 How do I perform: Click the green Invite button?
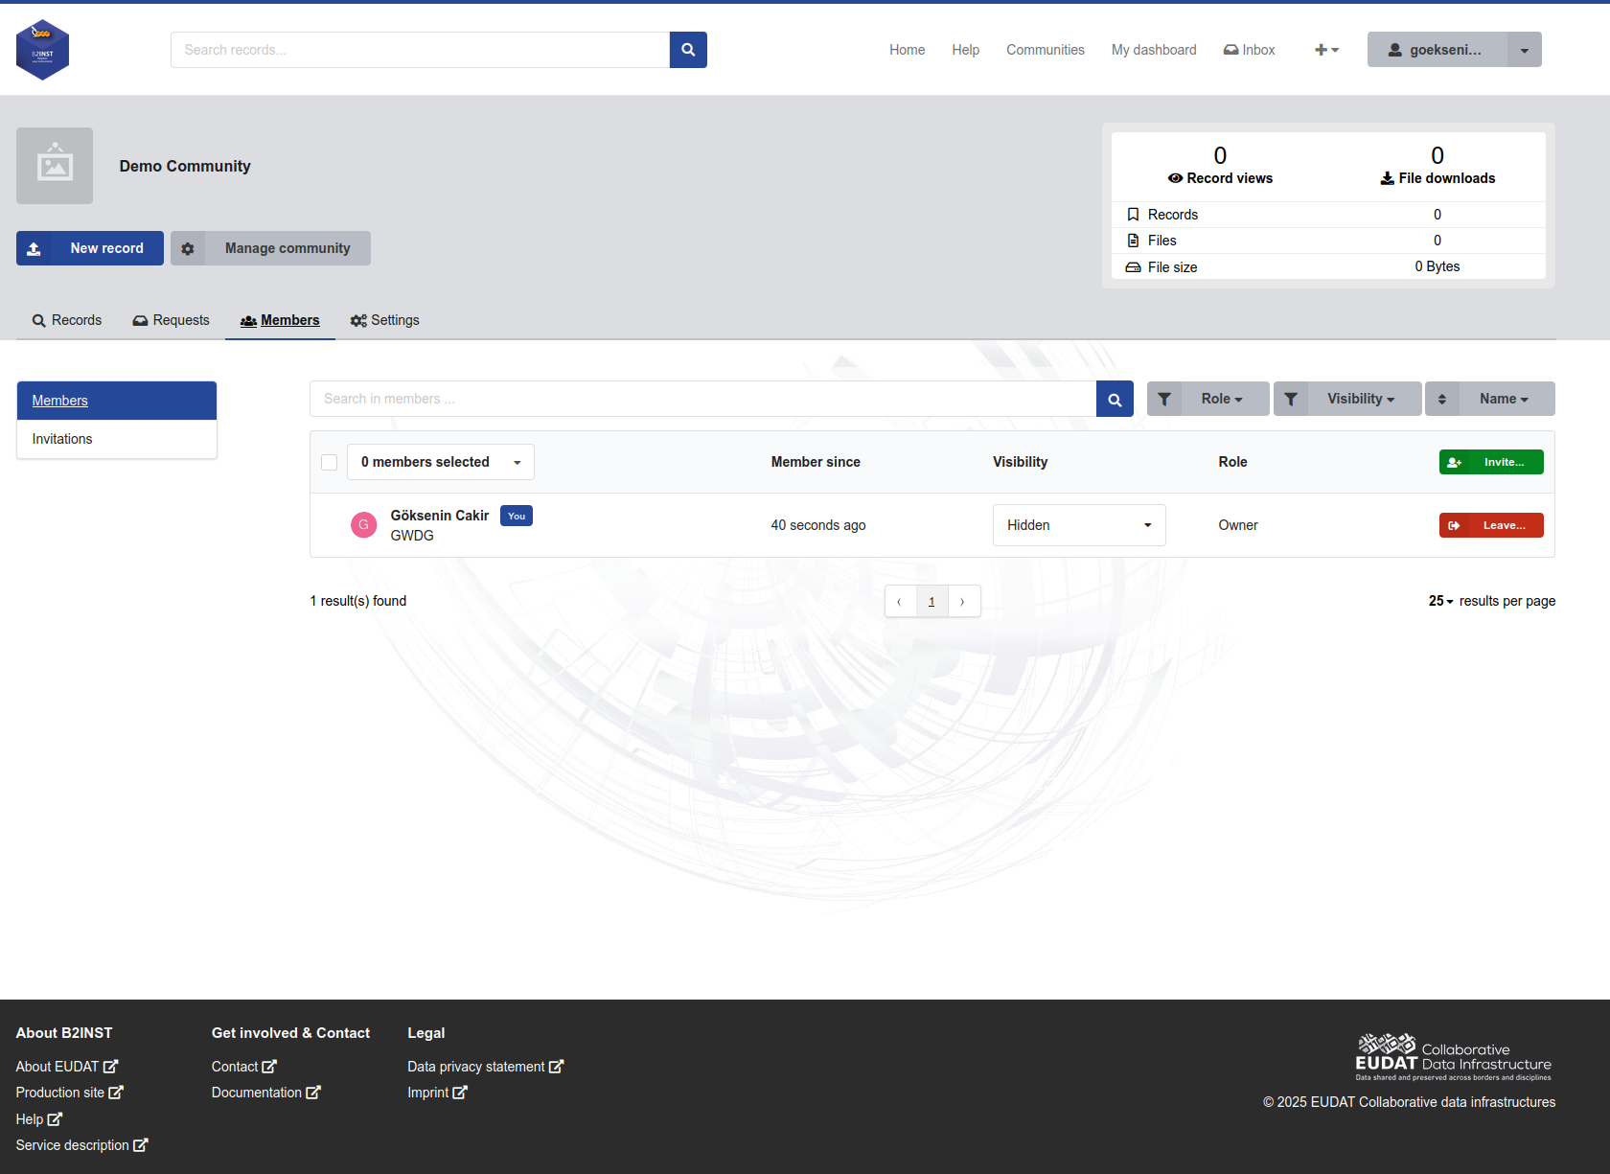[x=1491, y=462]
